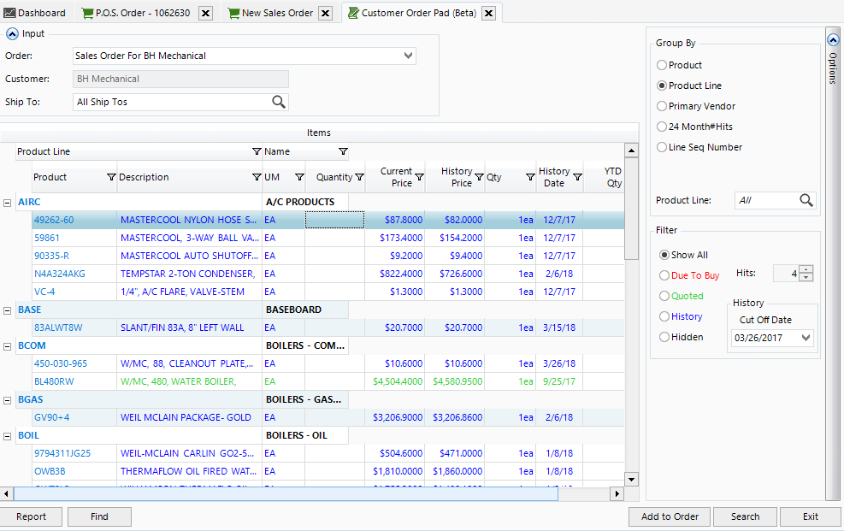
Task: Open the Order dropdown list
Action: [x=408, y=56]
